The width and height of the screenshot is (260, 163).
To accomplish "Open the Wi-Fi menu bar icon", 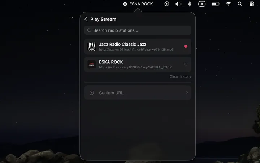I will click(229, 4).
